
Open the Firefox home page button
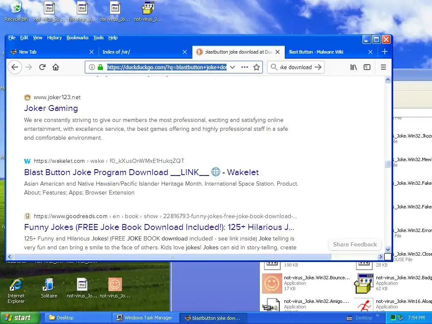click(x=56, y=67)
